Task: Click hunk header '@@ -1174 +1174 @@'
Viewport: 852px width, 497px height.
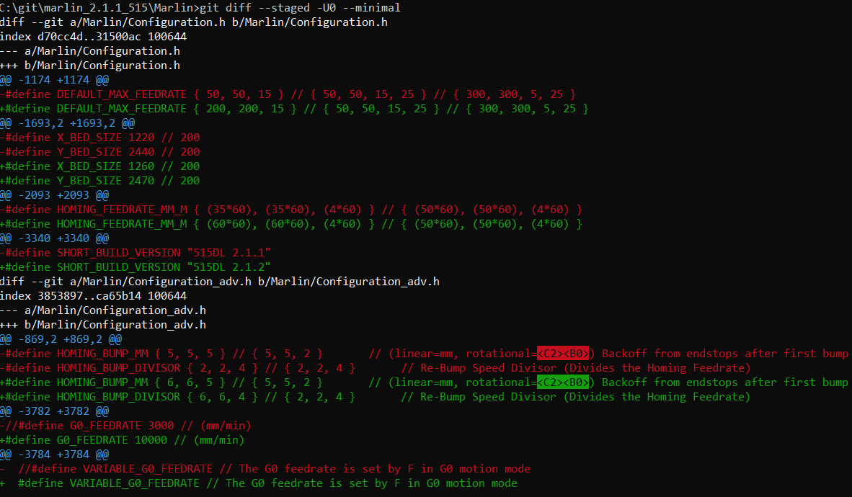Action: point(54,80)
